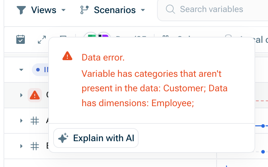Expand the second hash variable row
Screen dimensions: 268x167
pos(21,121)
